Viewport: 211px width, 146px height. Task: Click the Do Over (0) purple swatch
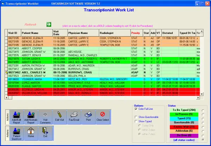click(x=184, y=135)
